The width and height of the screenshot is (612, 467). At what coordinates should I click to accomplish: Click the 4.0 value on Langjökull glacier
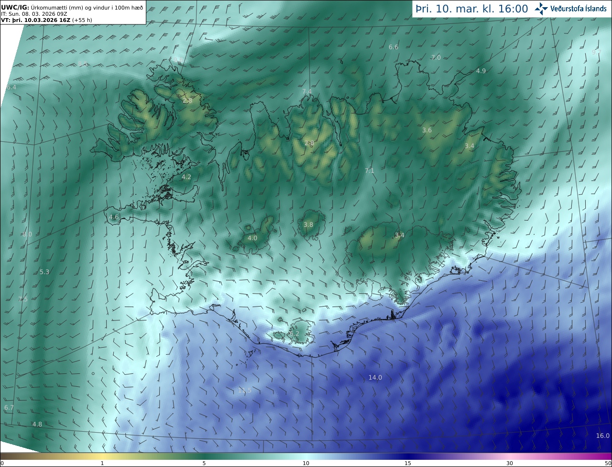[x=252, y=238]
